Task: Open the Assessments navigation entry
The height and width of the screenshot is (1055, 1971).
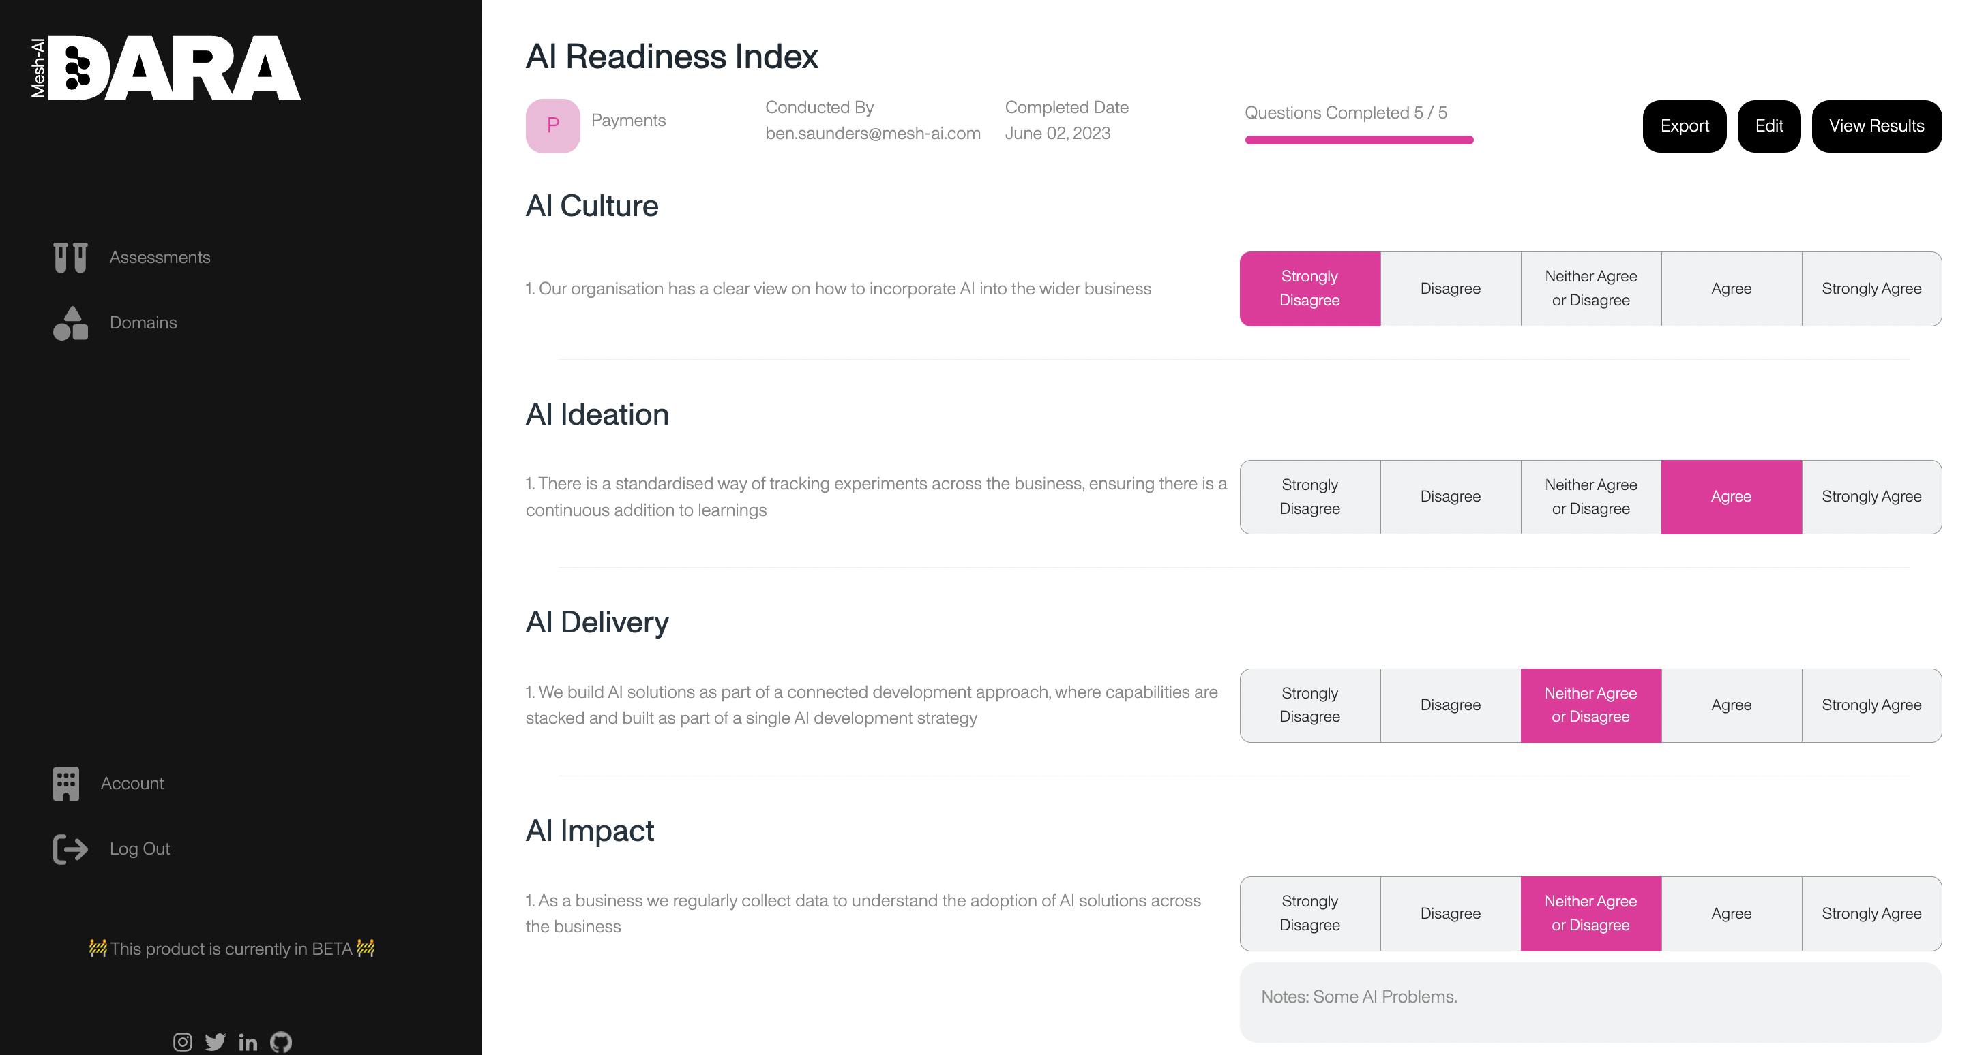Action: click(x=160, y=257)
